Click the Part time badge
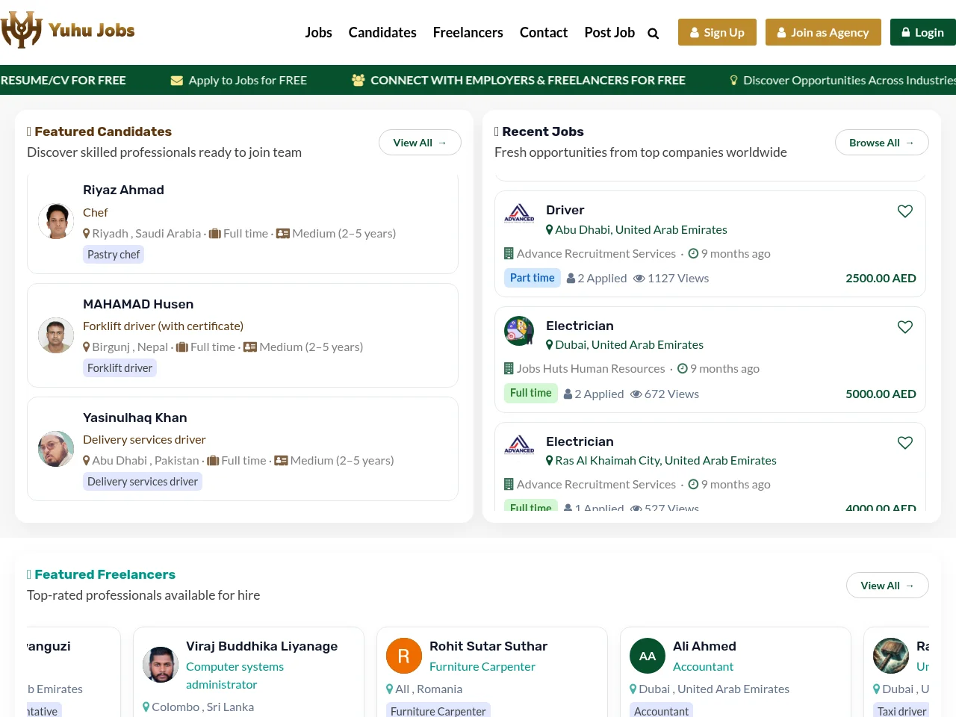 coord(532,278)
